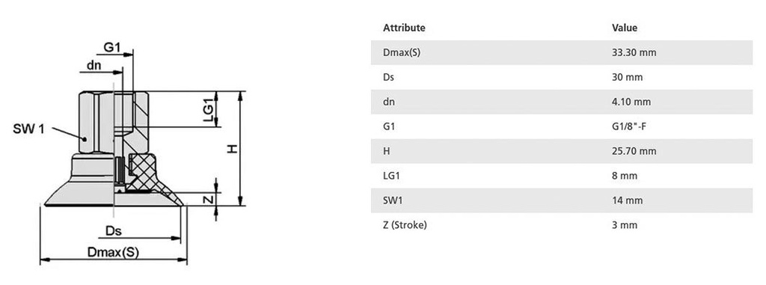Click the 4.10 mm value

[x=631, y=102]
